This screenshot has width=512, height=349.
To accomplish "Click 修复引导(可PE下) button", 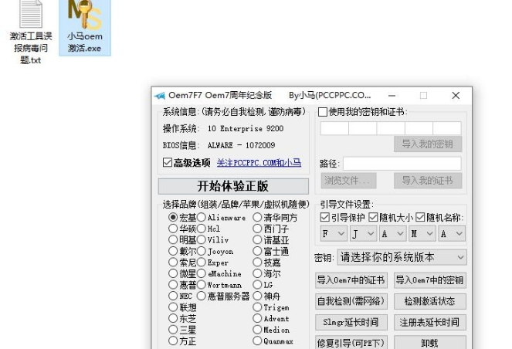I will [x=351, y=343].
